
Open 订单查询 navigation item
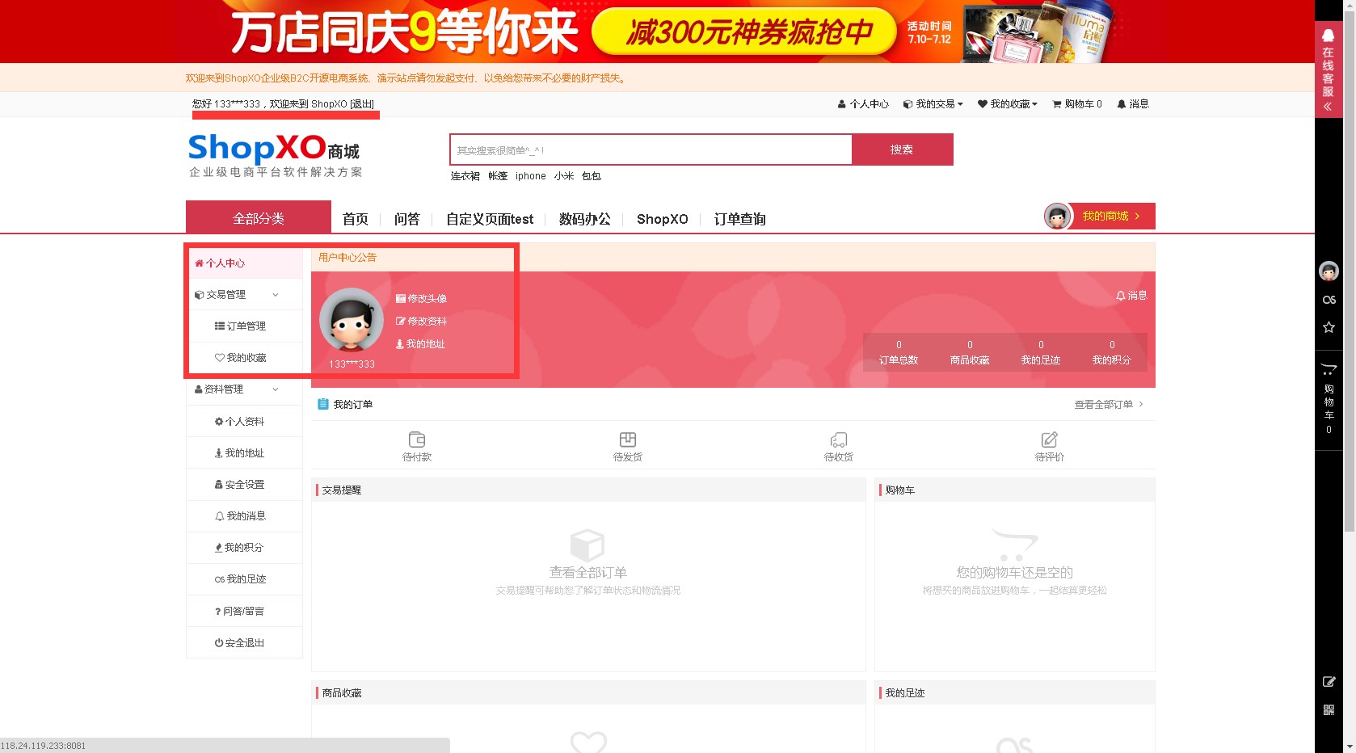(x=740, y=219)
